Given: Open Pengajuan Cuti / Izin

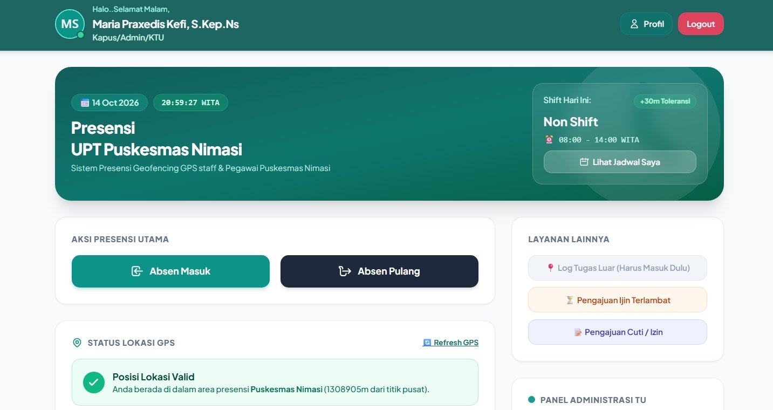Looking at the screenshot, I should click(x=618, y=332).
